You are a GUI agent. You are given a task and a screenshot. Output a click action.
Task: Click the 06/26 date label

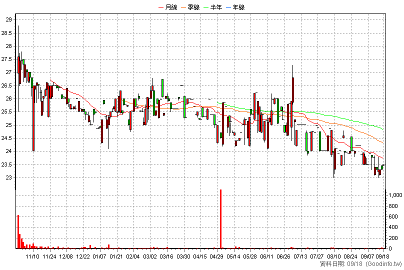283,256
